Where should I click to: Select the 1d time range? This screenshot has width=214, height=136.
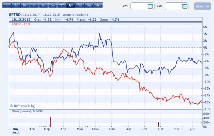tap(7, 5)
